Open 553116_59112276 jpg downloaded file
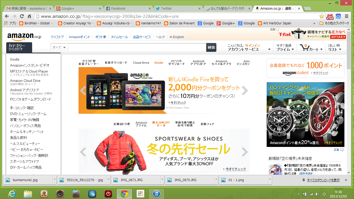The width and height of the screenshot is (354, 199). (x=82, y=180)
